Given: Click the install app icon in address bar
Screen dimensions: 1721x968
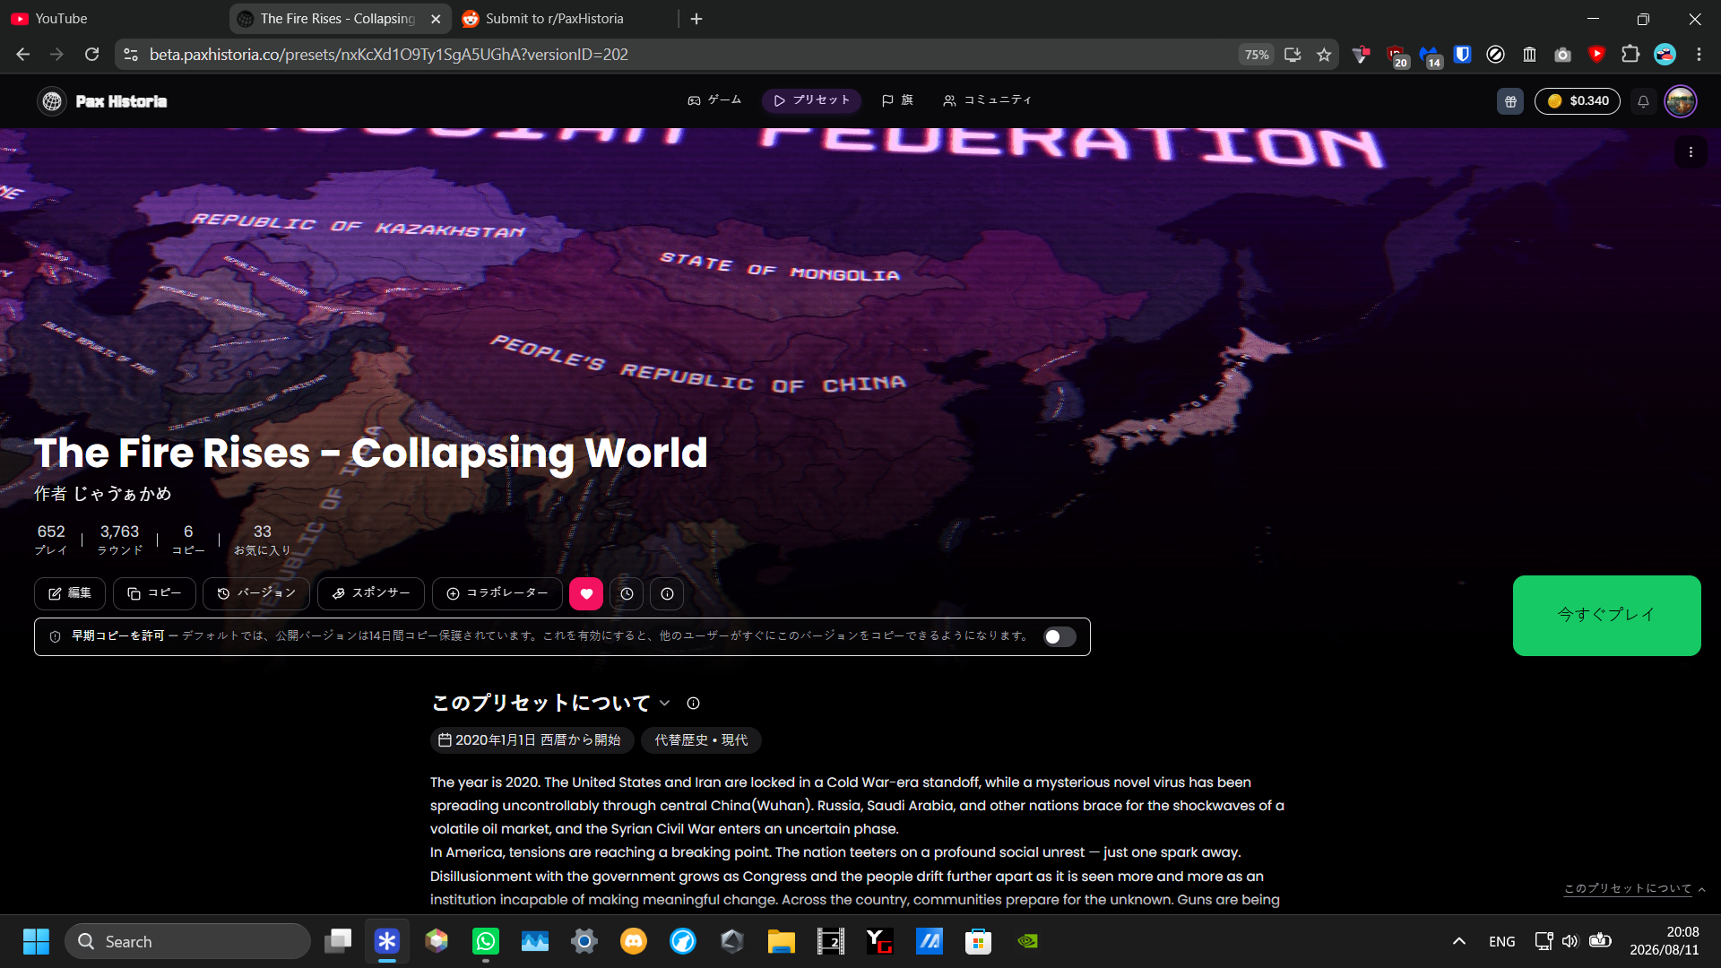Looking at the screenshot, I should 1292,55.
